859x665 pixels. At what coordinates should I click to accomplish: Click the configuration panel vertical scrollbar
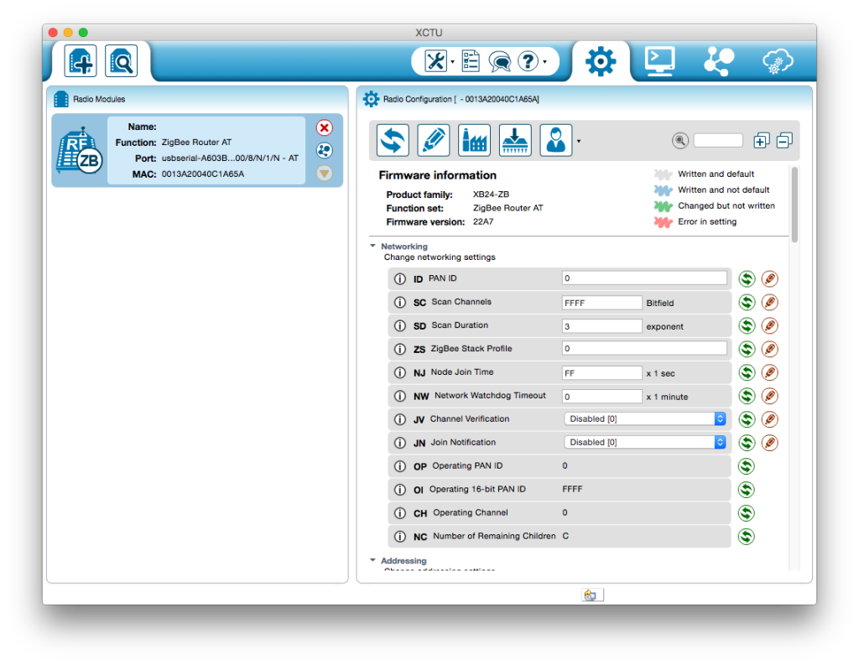pos(794,205)
